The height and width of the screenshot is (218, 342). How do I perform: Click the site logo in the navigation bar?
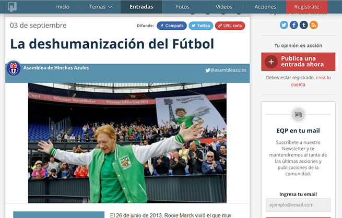tap(12, 7)
